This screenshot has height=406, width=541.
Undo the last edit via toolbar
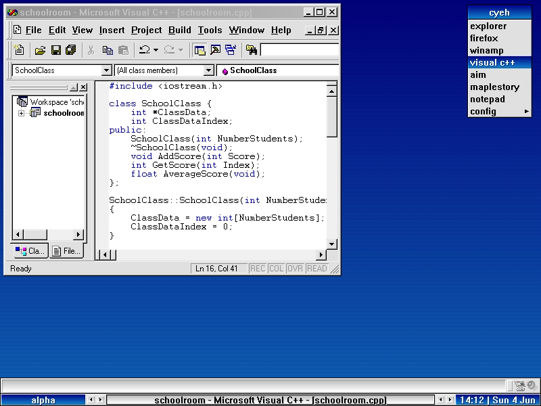click(144, 50)
